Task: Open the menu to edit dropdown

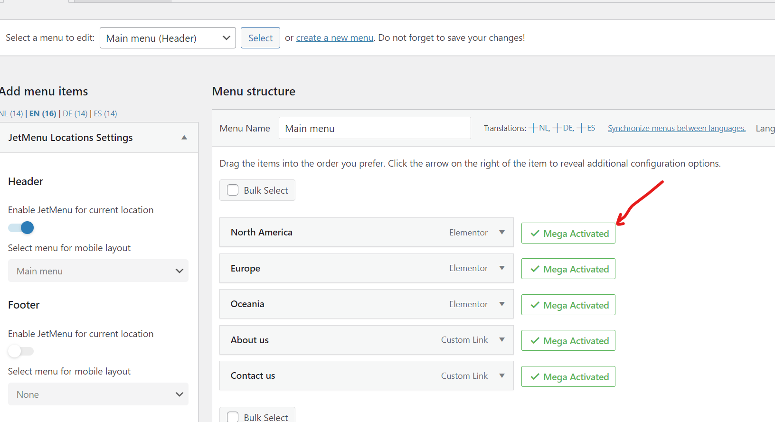Action: (x=168, y=38)
